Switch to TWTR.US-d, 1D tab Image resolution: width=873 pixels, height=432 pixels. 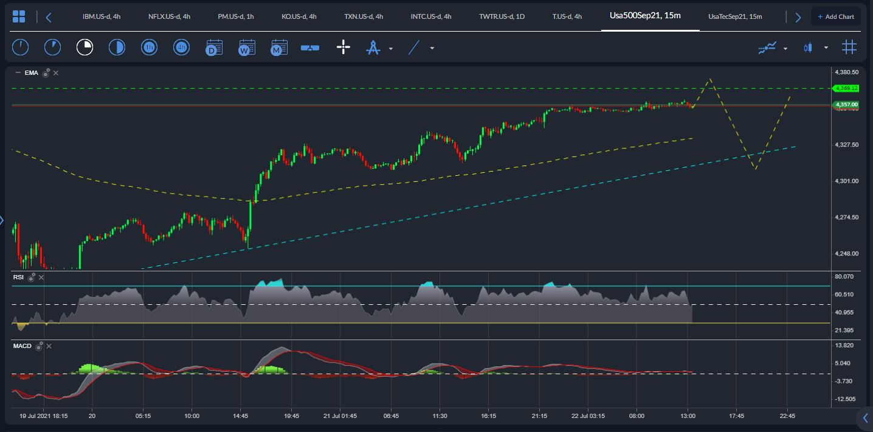[x=502, y=16]
